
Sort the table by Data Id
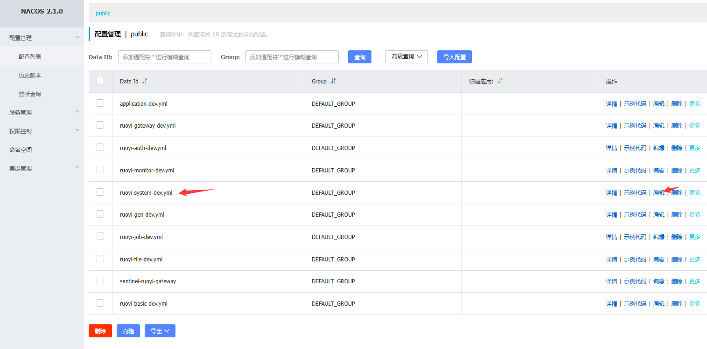pos(145,81)
